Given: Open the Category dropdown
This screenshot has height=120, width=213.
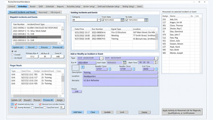Looking at the screenshot, I should coord(99,20).
